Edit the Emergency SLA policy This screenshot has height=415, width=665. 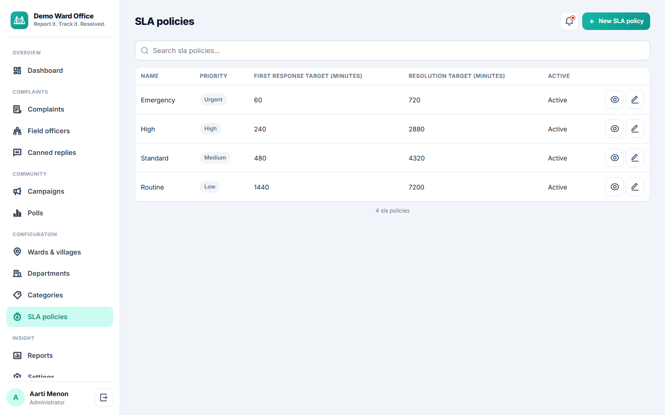[635, 100]
